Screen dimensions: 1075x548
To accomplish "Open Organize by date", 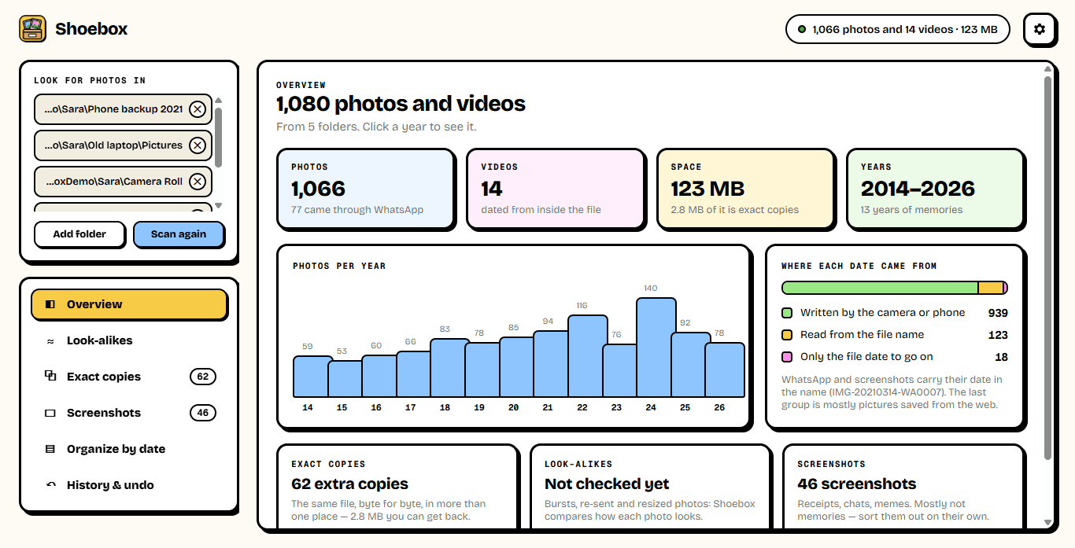I will point(129,449).
